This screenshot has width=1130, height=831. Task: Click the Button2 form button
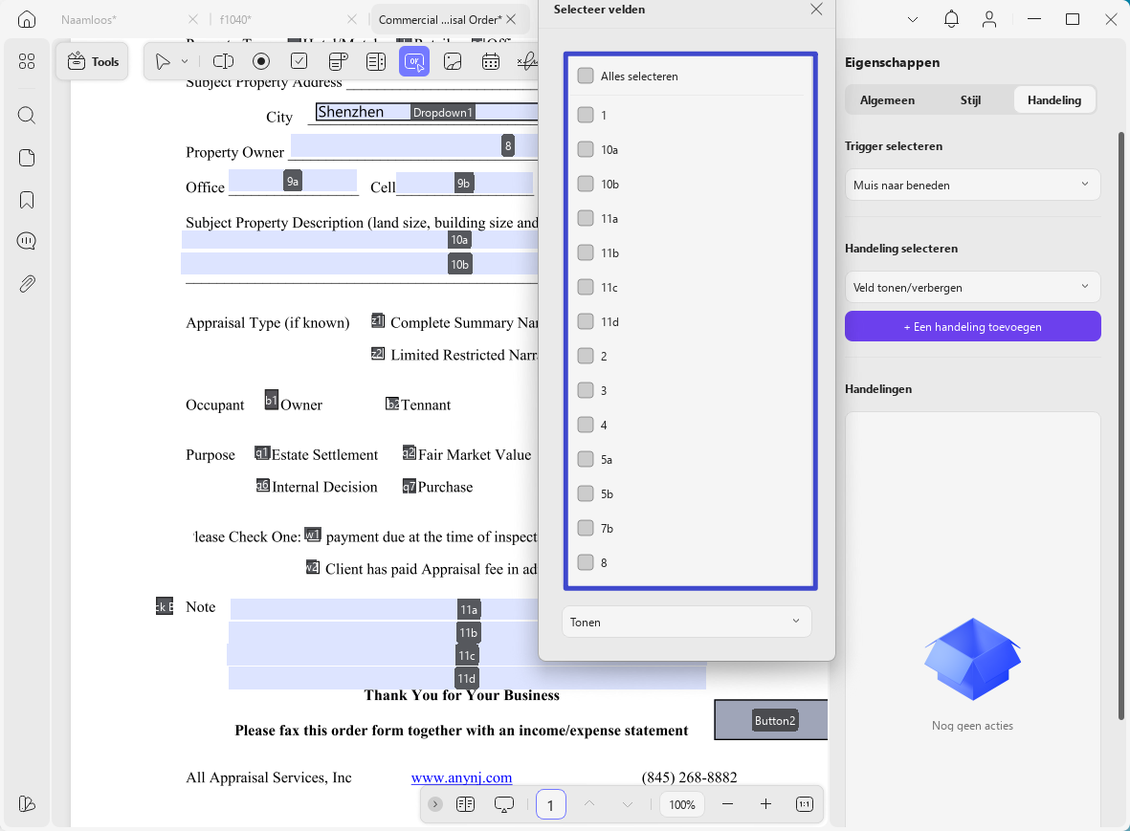pyautogui.click(x=771, y=720)
